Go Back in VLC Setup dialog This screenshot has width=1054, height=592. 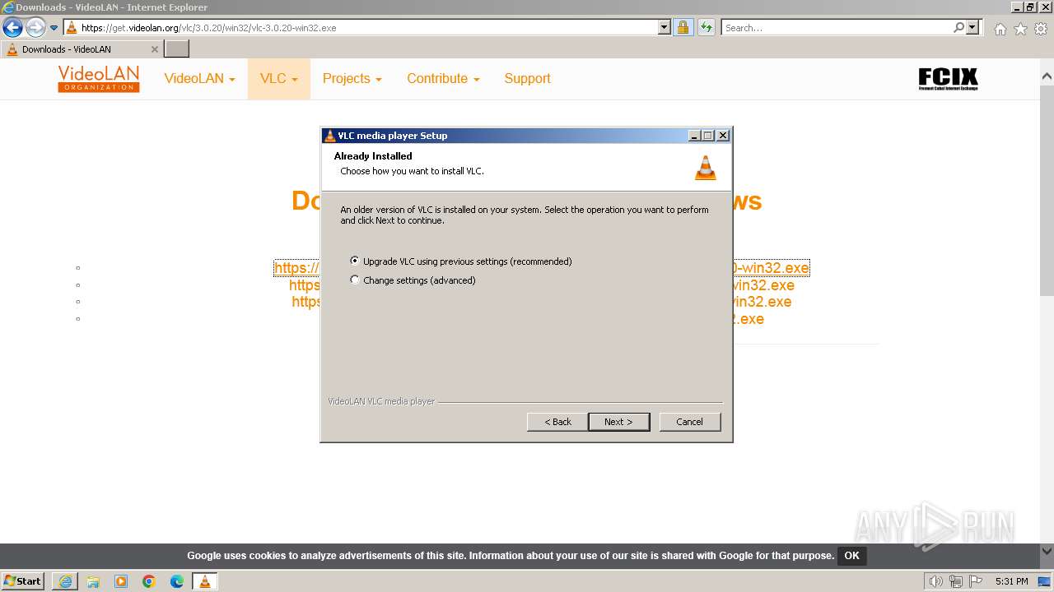(x=557, y=422)
